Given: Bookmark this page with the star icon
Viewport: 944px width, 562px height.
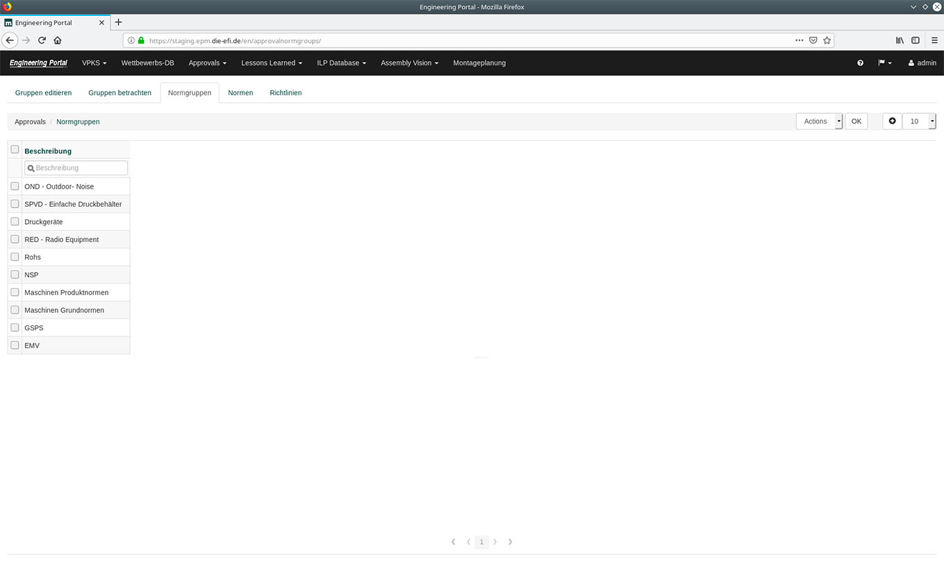Looking at the screenshot, I should (x=827, y=40).
